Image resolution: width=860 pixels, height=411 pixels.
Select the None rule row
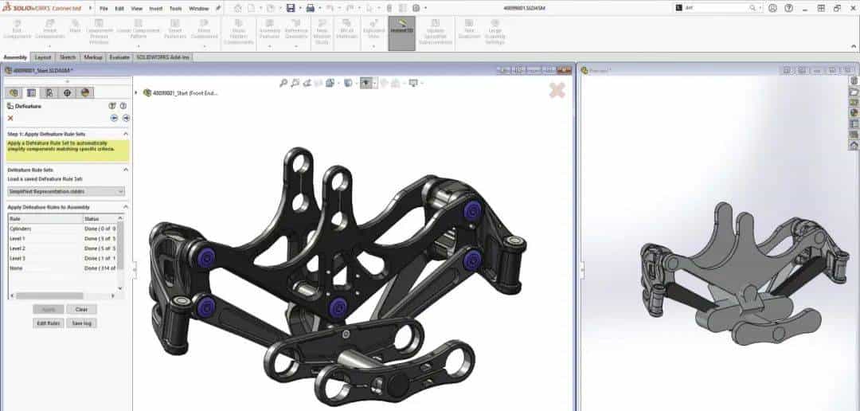[62, 268]
